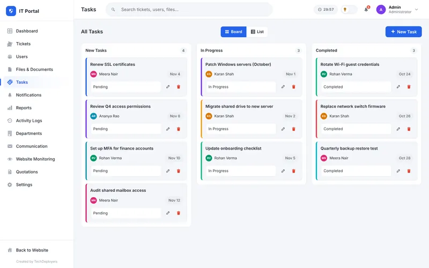This screenshot has height=268, width=429.
Task: Click the Admin avatar circle
Action: click(381, 10)
